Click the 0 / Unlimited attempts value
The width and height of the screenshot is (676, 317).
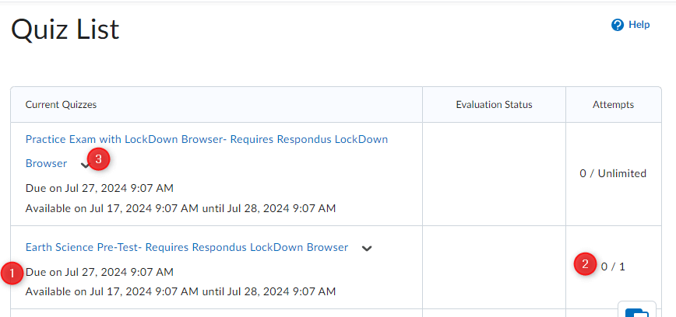tap(613, 173)
